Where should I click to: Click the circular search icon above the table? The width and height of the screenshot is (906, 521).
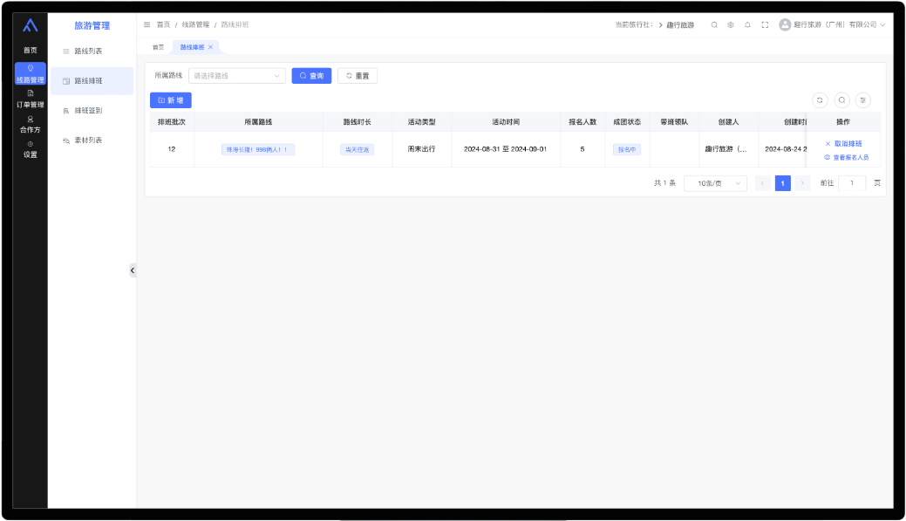[841, 100]
